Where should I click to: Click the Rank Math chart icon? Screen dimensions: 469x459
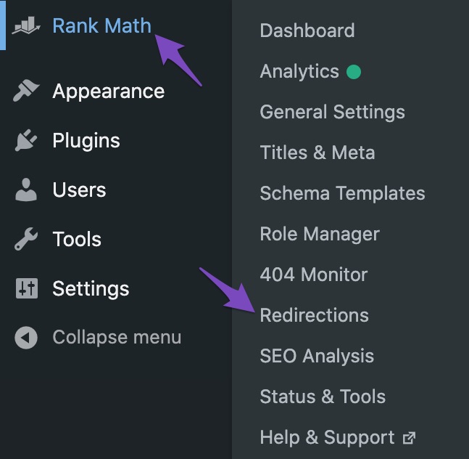click(x=26, y=25)
